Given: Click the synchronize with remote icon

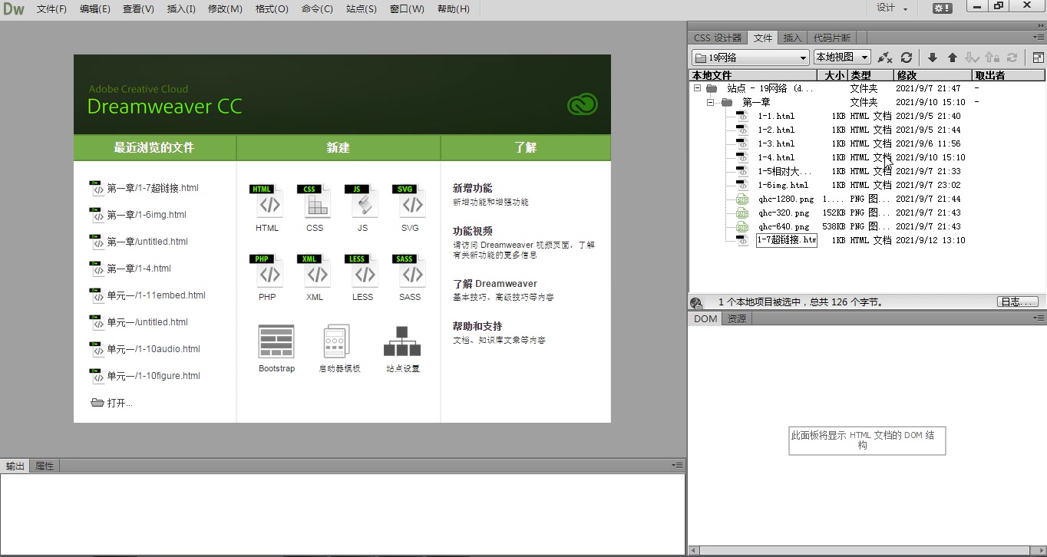Looking at the screenshot, I should pos(1012,58).
